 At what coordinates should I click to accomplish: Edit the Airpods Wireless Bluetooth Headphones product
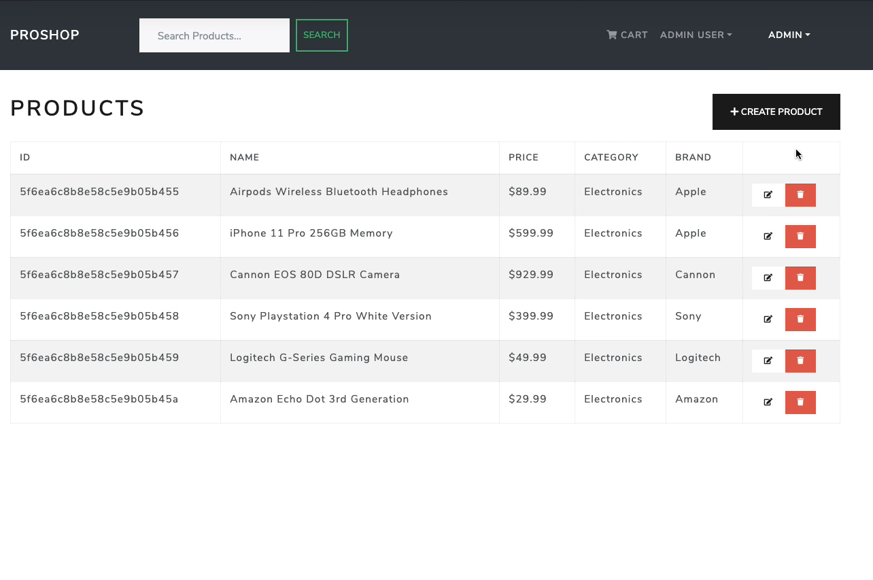point(768,195)
